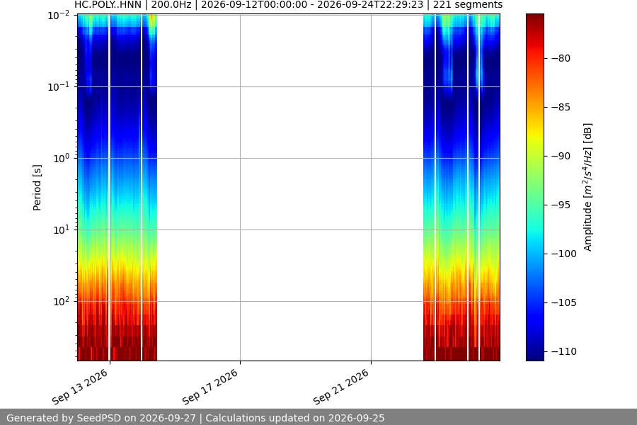The image size is (637, 425).
Task: Click the −110 colorbar tick label
Action: (x=564, y=351)
